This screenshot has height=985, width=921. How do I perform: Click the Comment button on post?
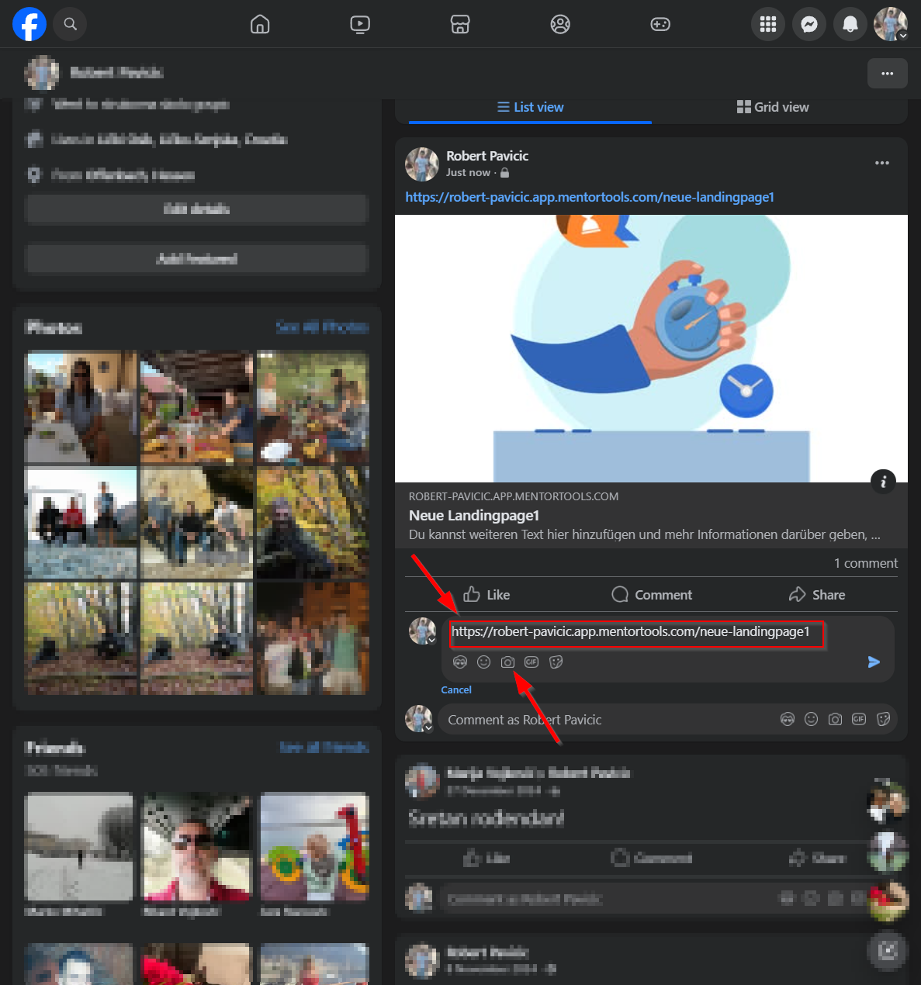[652, 595]
